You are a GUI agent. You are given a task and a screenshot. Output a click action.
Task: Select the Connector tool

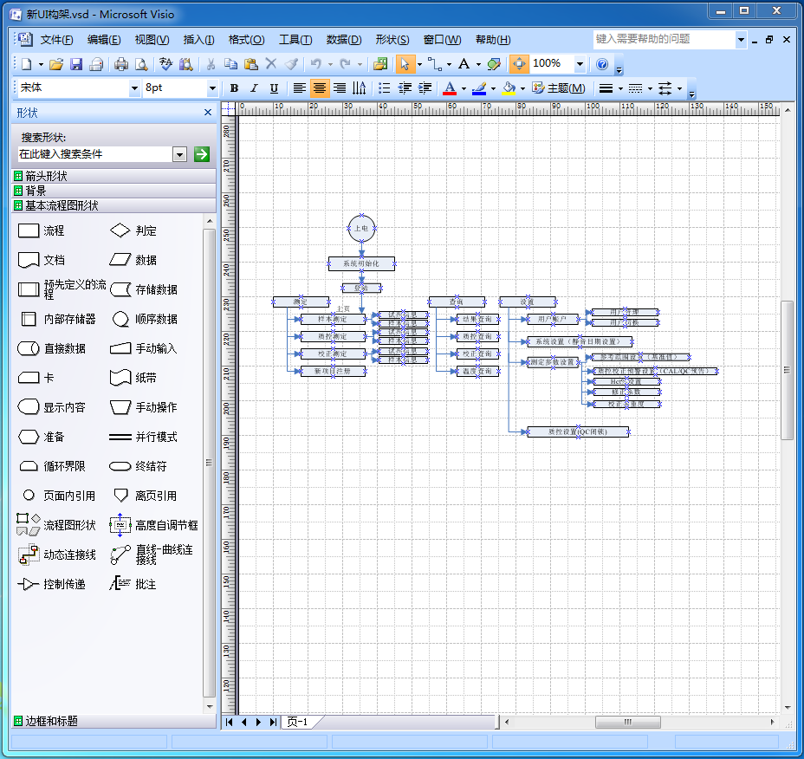(435, 64)
